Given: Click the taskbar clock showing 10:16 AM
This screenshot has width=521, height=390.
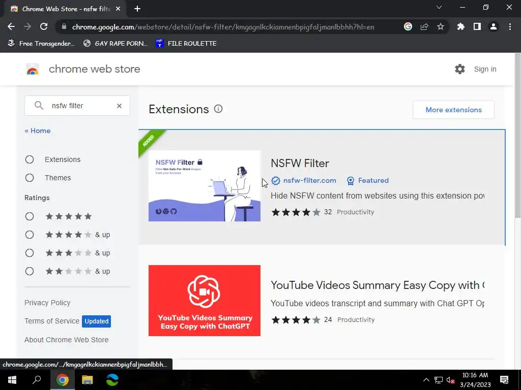Looking at the screenshot, I should 475,380.
